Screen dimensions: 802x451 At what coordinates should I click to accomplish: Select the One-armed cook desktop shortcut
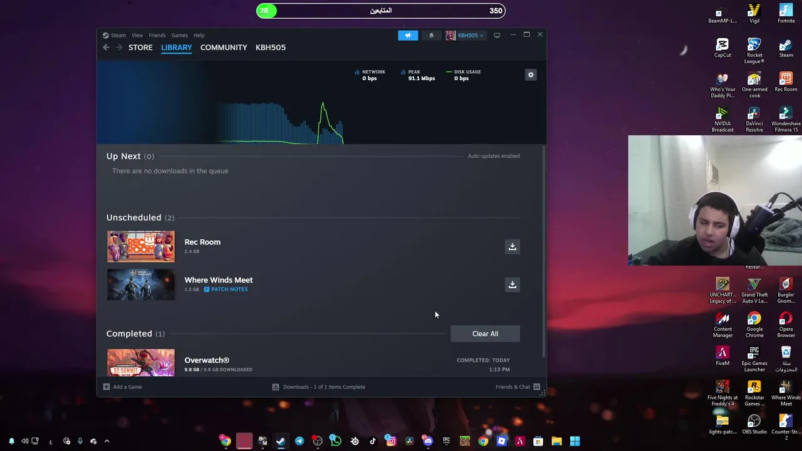pyautogui.click(x=754, y=85)
